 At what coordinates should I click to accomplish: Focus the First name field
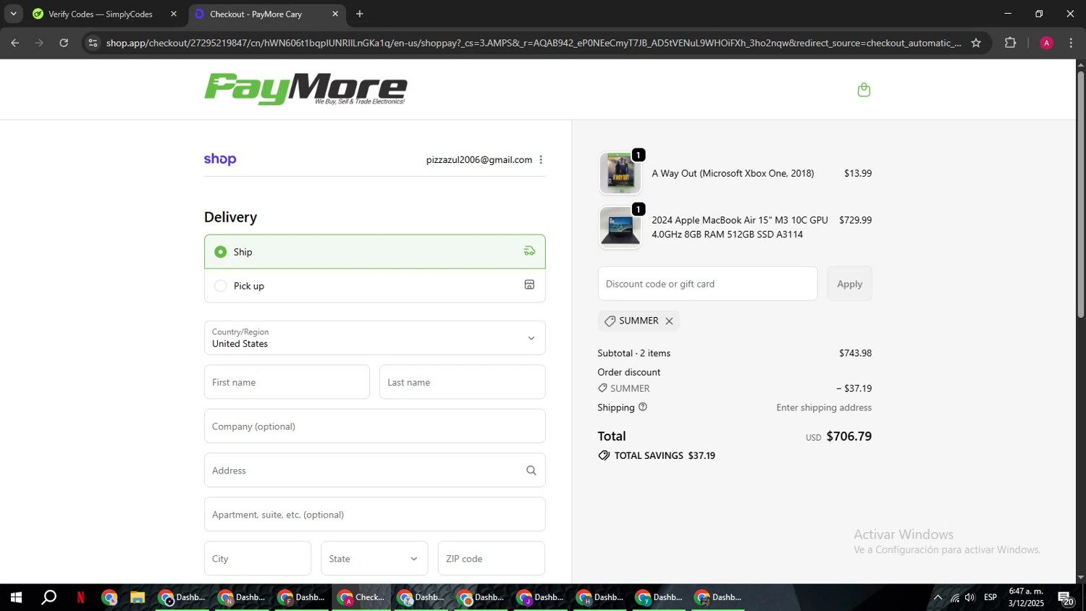coord(287,382)
